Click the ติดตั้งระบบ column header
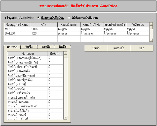Image resolution: width=157 pixels, height=126 pixels. click(x=138, y=25)
